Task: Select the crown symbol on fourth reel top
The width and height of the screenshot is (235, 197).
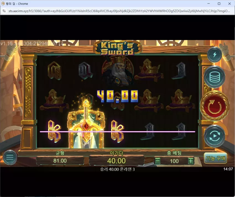Action: [149, 71]
